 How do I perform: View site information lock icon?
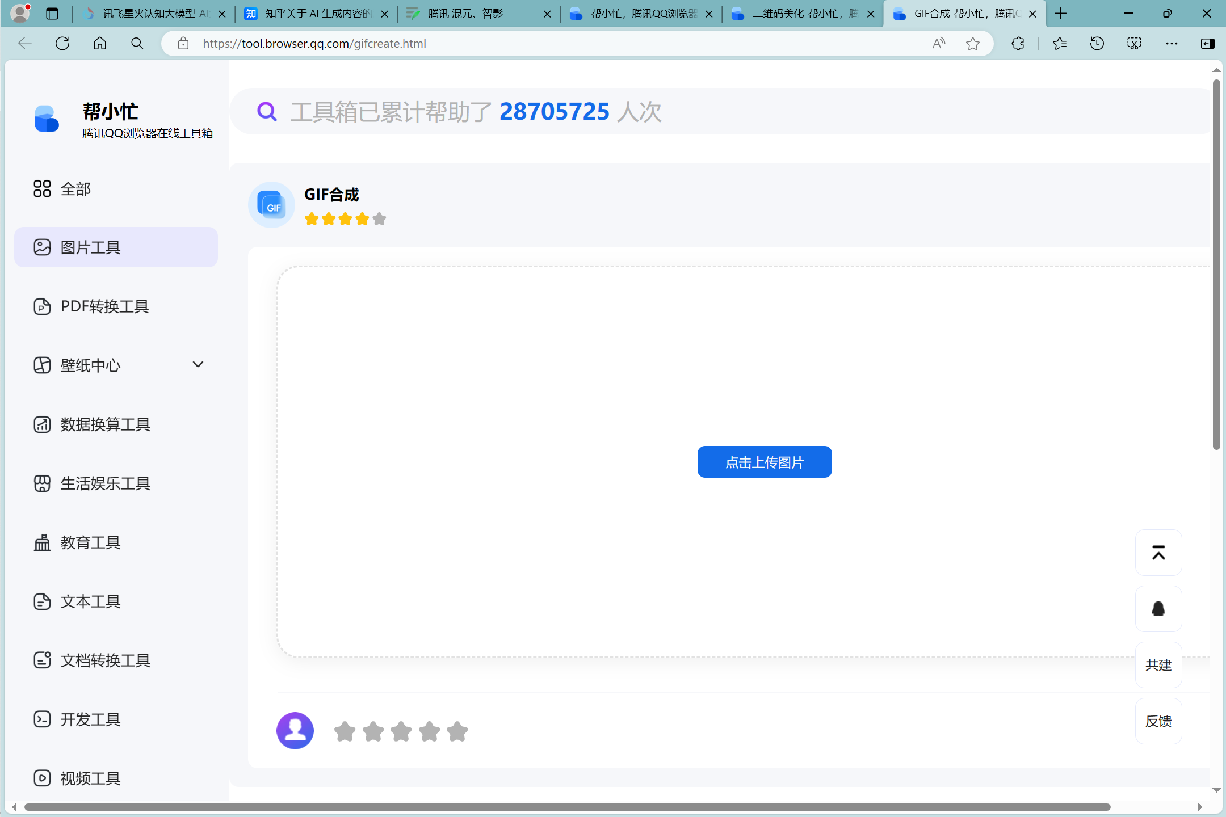point(183,43)
